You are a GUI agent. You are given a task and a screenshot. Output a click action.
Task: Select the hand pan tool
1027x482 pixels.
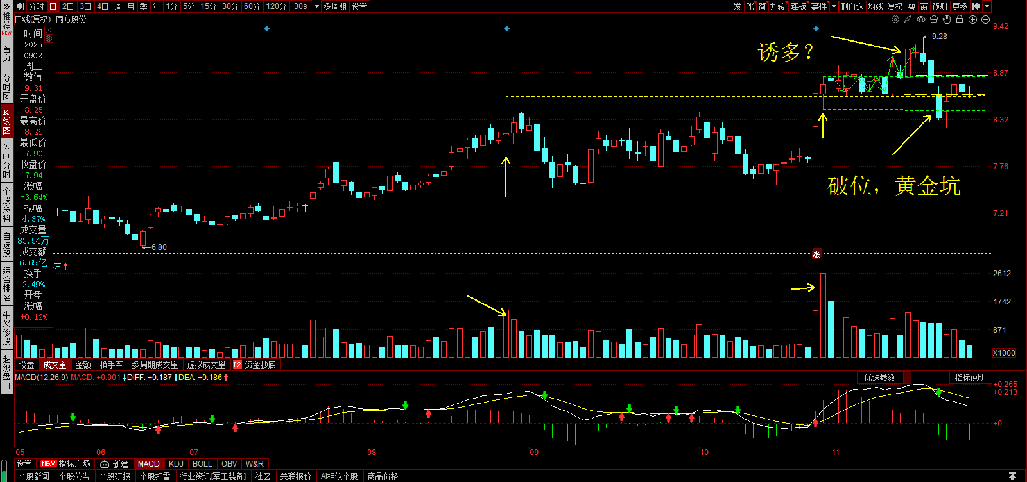947,19
